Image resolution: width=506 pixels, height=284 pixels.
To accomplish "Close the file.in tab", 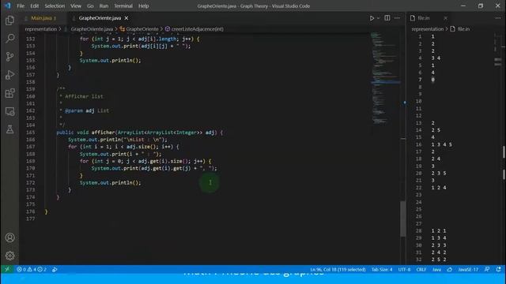I will pos(445,18).
